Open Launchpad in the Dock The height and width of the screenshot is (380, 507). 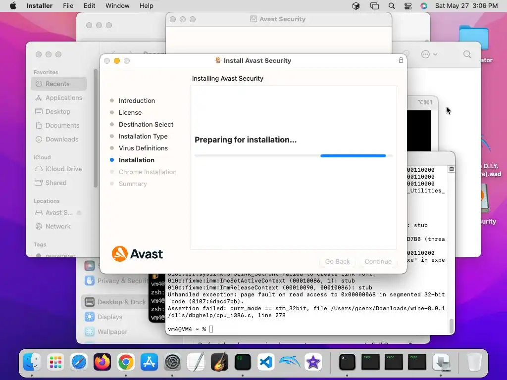coord(55,362)
